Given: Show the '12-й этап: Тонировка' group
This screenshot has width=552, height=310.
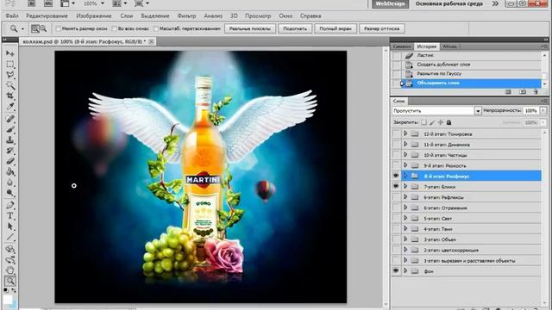Looking at the screenshot, I should click(396, 133).
